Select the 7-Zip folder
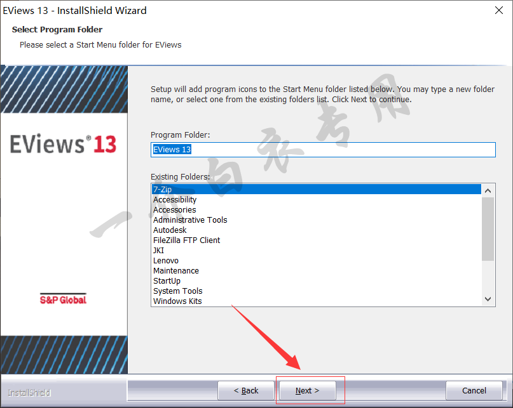Image resolution: width=513 pixels, height=408 pixels. tap(317, 189)
